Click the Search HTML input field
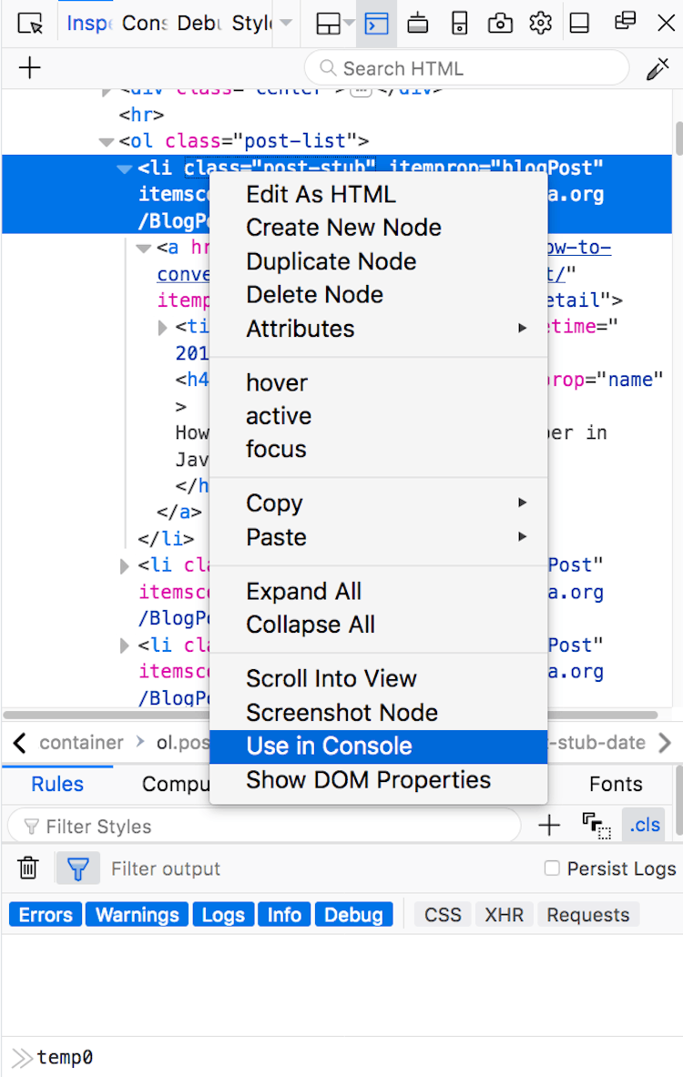 coord(466,68)
